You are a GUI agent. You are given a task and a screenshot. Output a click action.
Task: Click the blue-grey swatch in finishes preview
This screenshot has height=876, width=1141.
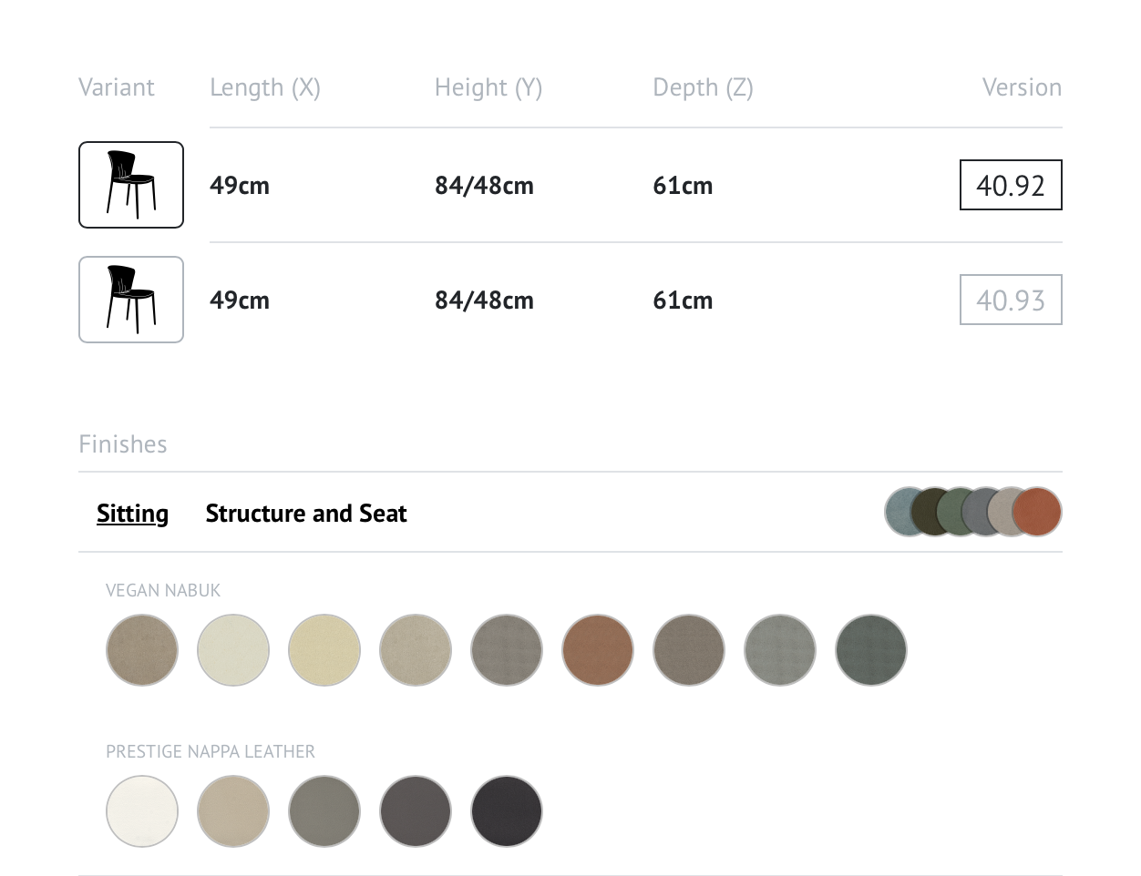tap(900, 512)
